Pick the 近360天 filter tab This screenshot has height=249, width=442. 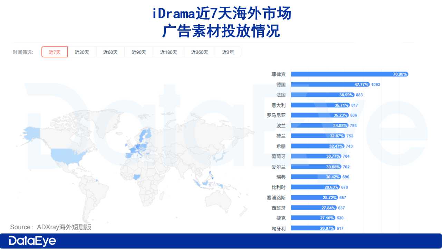pos(200,52)
